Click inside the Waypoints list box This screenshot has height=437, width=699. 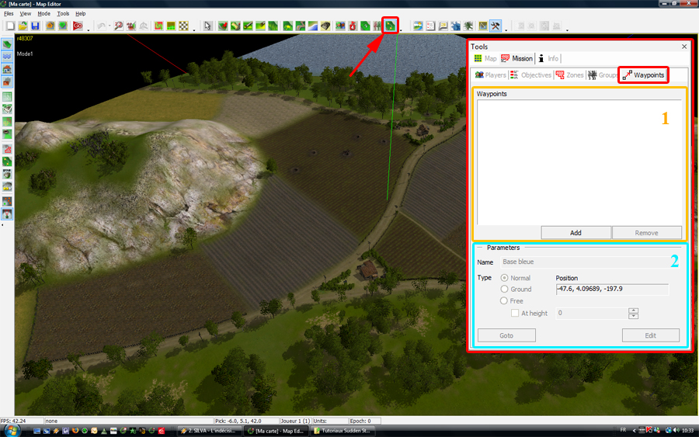[579, 162]
